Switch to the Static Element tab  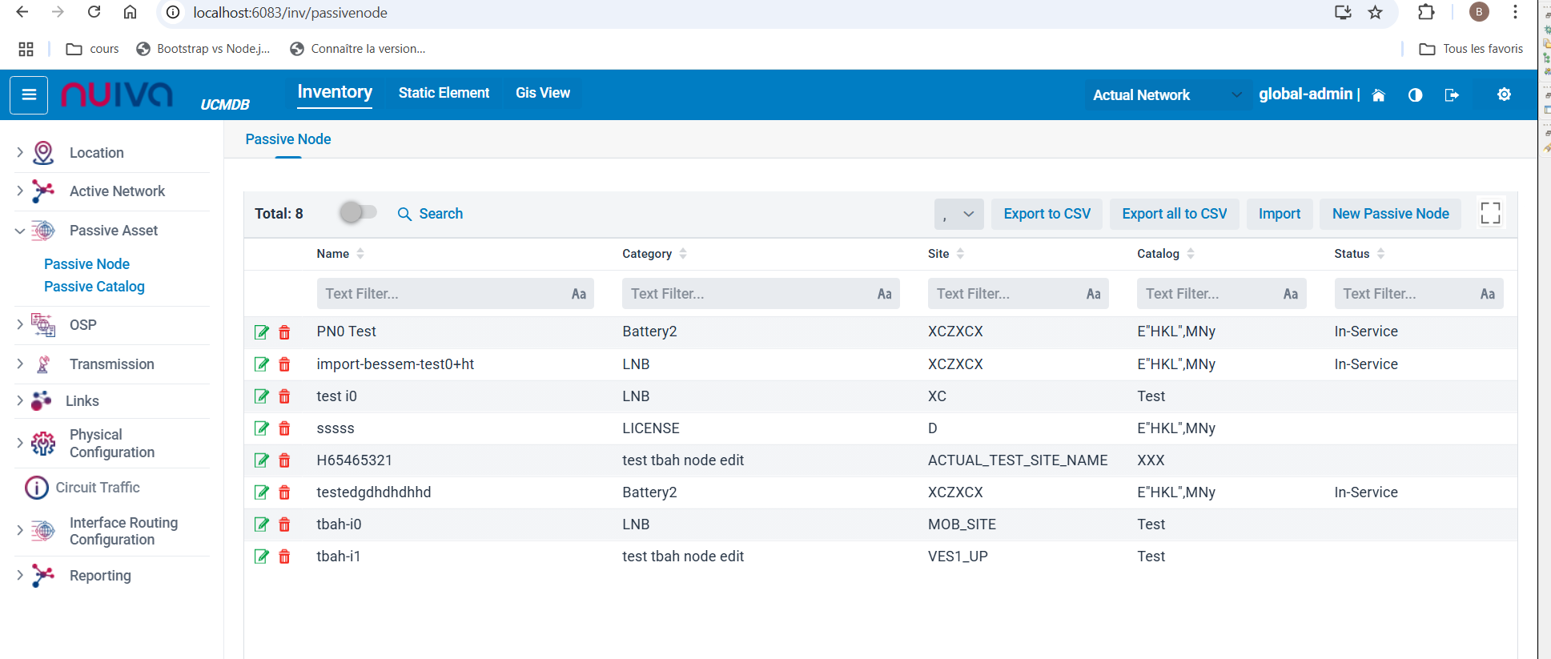pos(444,93)
